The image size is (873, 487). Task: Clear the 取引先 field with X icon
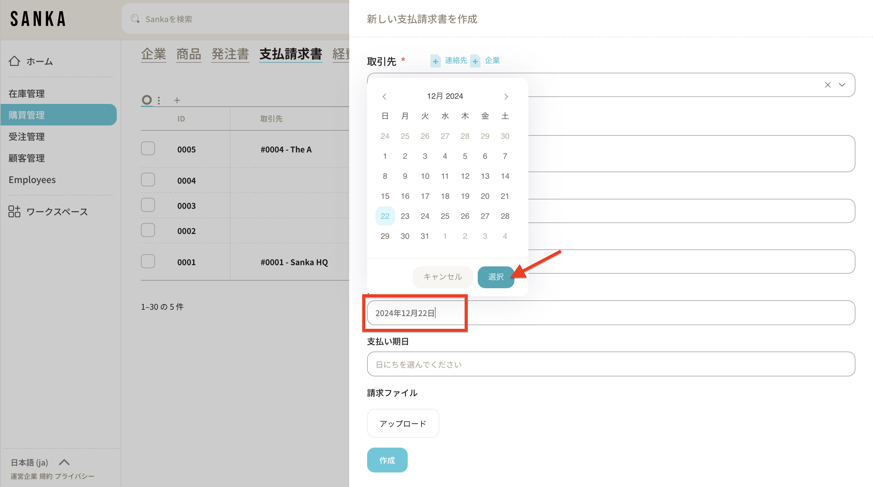(828, 85)
